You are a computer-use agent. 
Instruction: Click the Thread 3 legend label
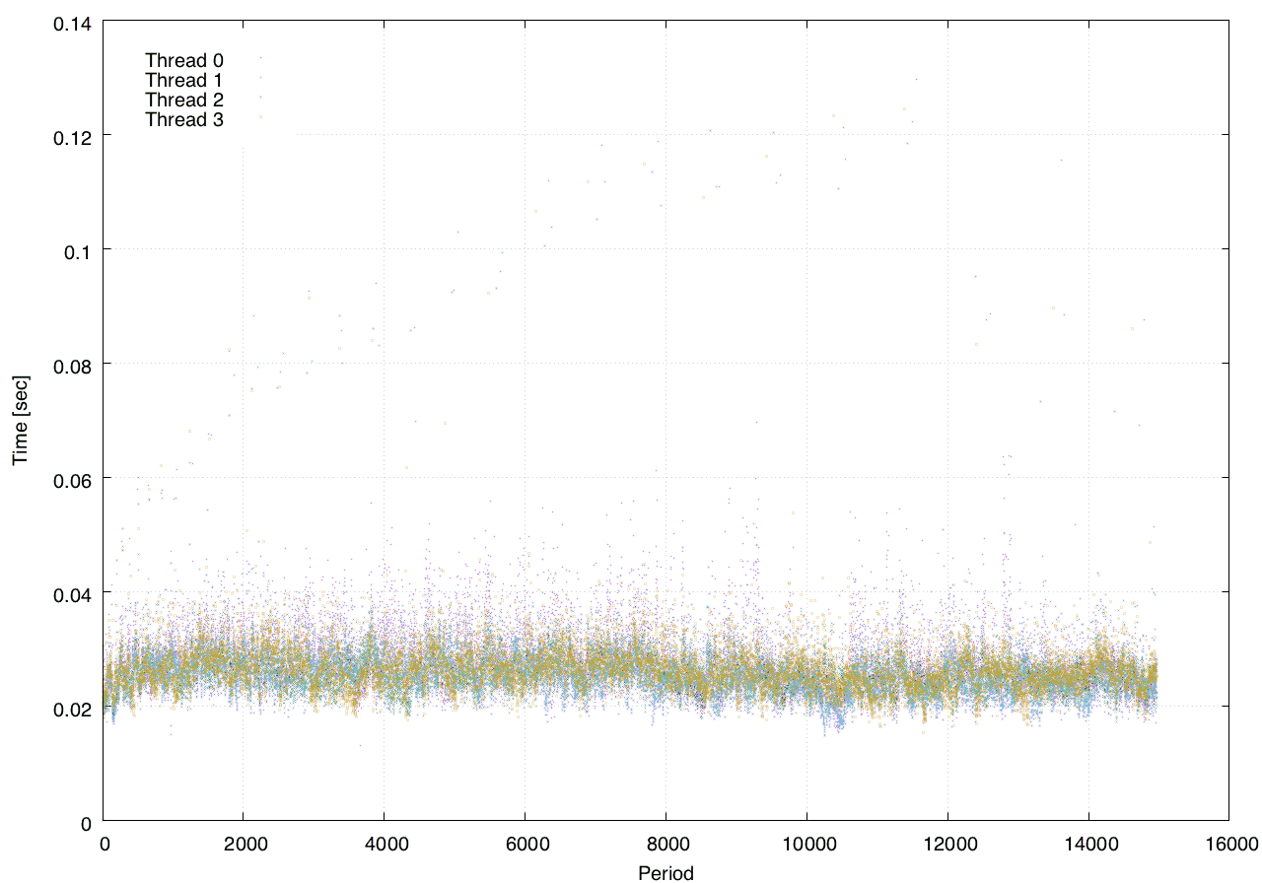point(184,120)
